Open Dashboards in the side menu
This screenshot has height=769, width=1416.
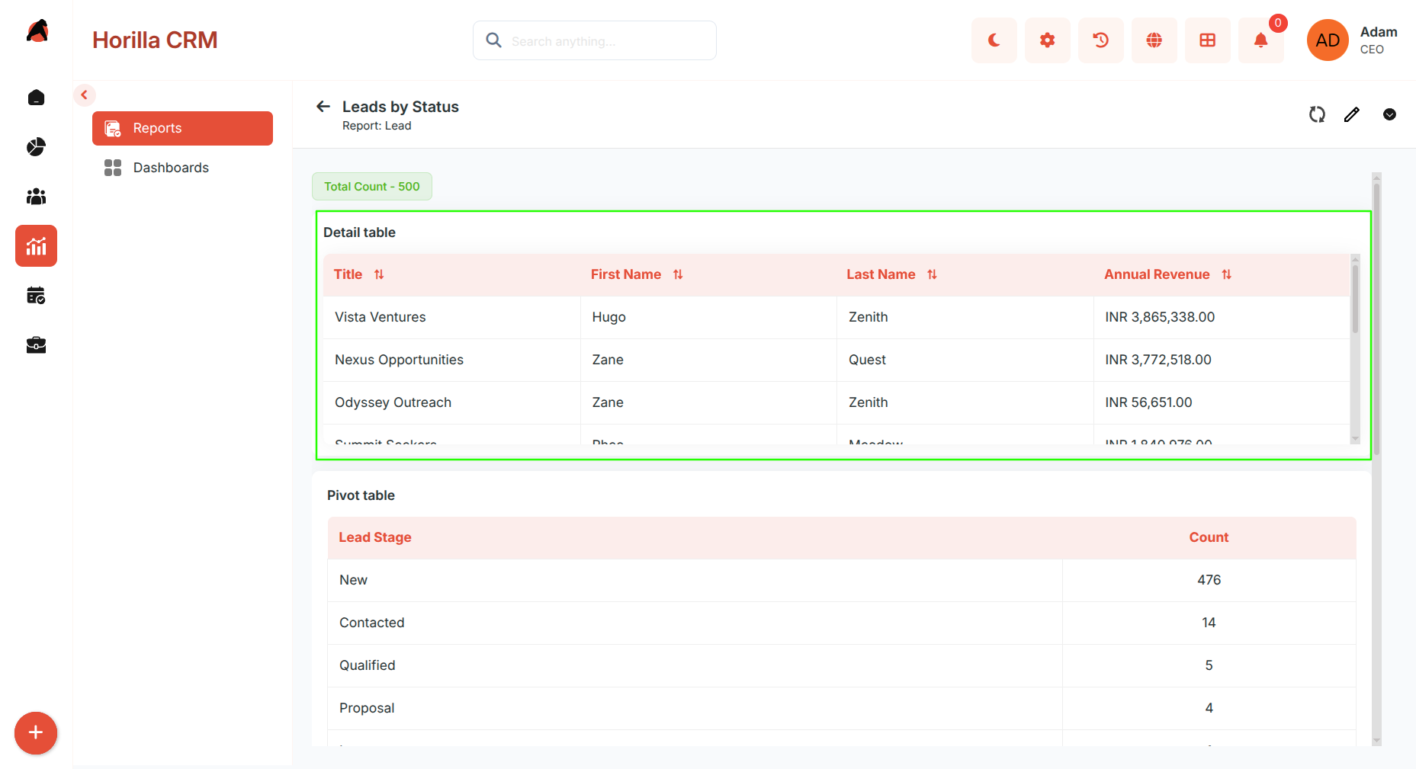click(182, 168)
